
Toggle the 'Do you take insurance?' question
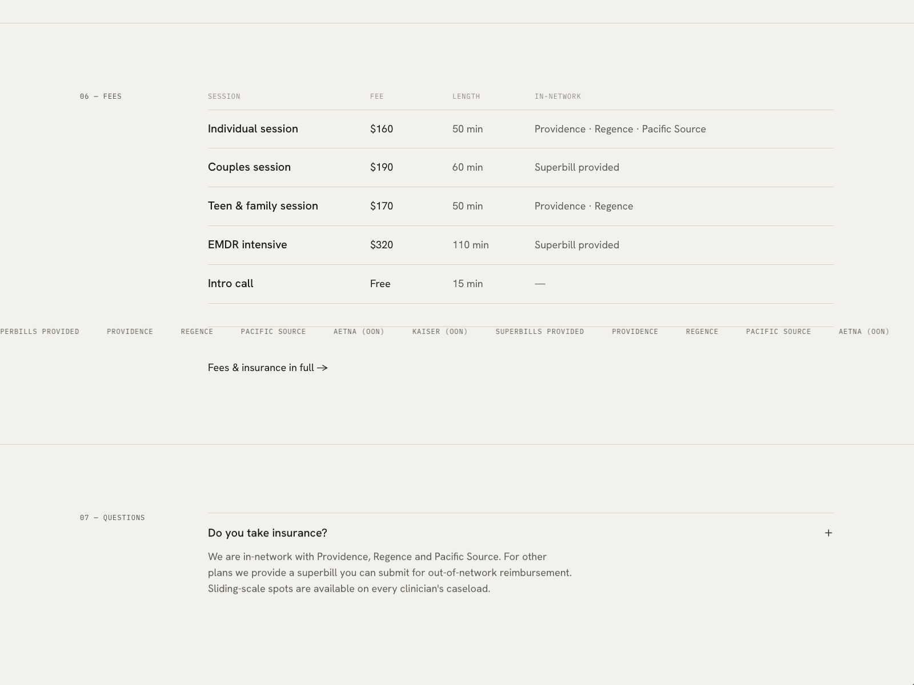(x=521, y=533)
